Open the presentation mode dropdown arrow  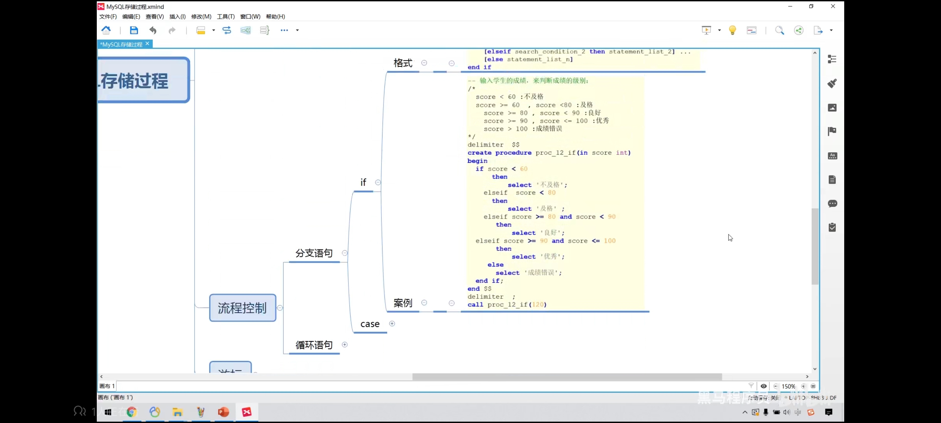tap(719, 30)
